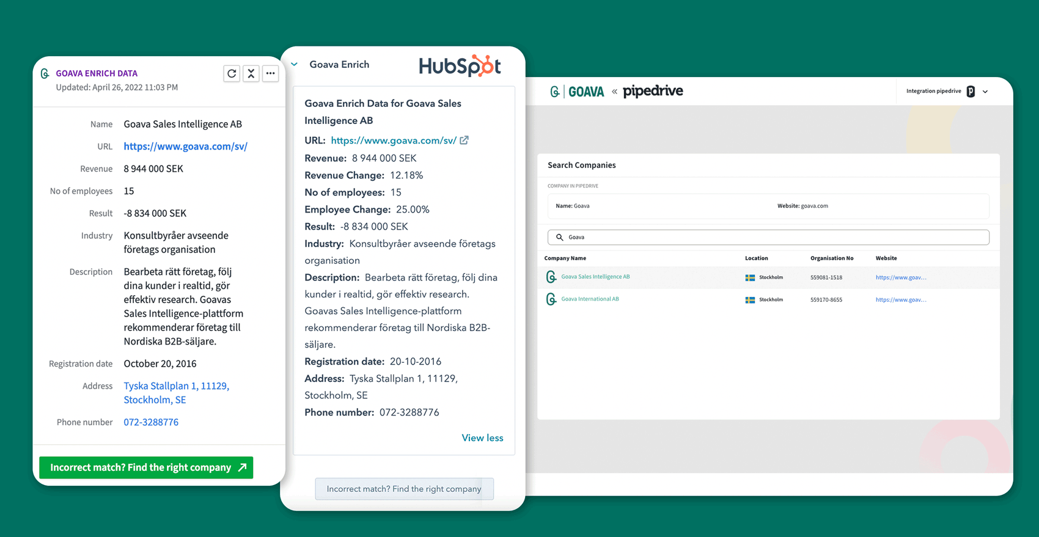Click the GOAVA logo in pipedrive window header
Image resolution: width=1039 pixels, height=537 pixels.
pos(577,92)
